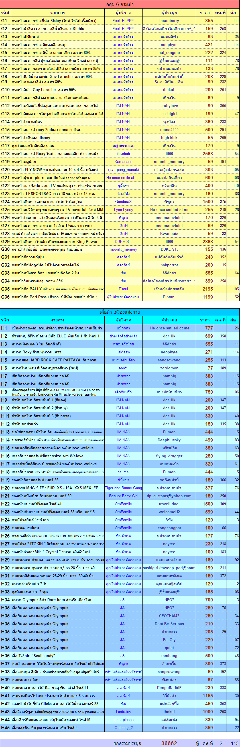Select bidder 'PenguiNLittlE'
The height and width of the screenshot is (747, 240).
pos(169,688)
